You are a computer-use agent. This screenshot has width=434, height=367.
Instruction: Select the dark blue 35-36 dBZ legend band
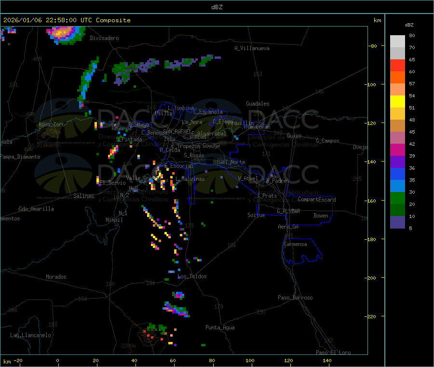397,174
